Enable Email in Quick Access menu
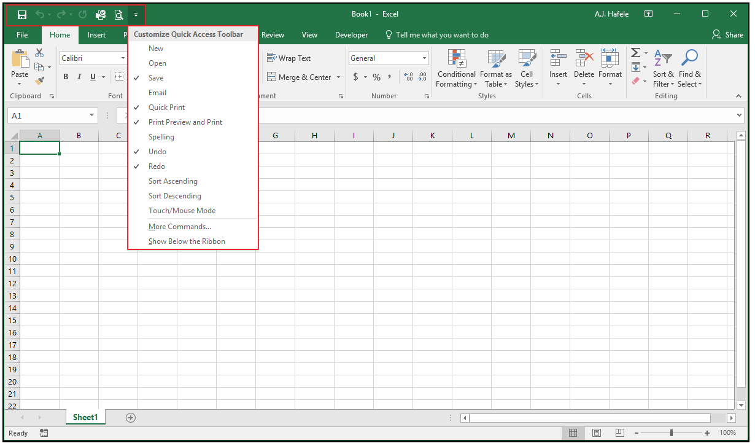 point(193,93)
